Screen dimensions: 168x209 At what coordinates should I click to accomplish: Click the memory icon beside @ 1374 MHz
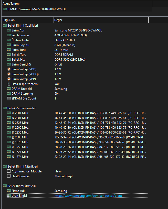tap(9, 157)
